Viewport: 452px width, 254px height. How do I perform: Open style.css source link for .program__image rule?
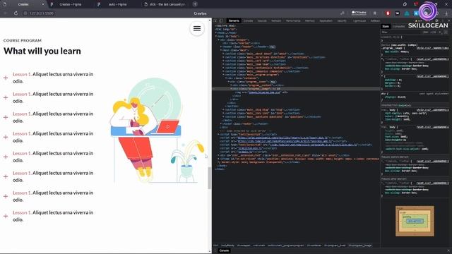[432, 48]
